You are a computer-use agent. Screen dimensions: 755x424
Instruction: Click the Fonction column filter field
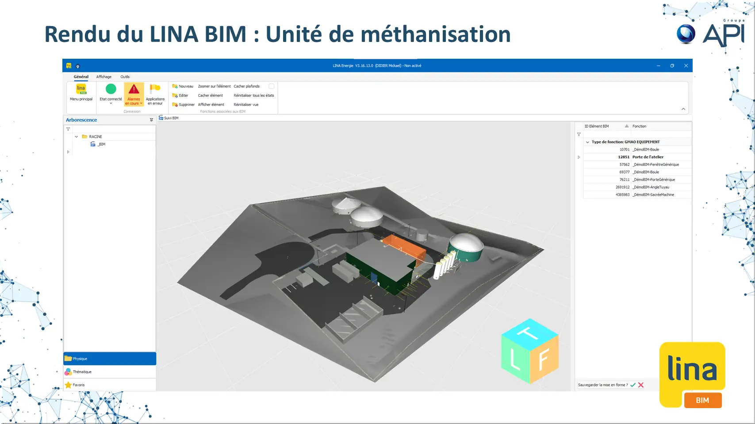661,134
